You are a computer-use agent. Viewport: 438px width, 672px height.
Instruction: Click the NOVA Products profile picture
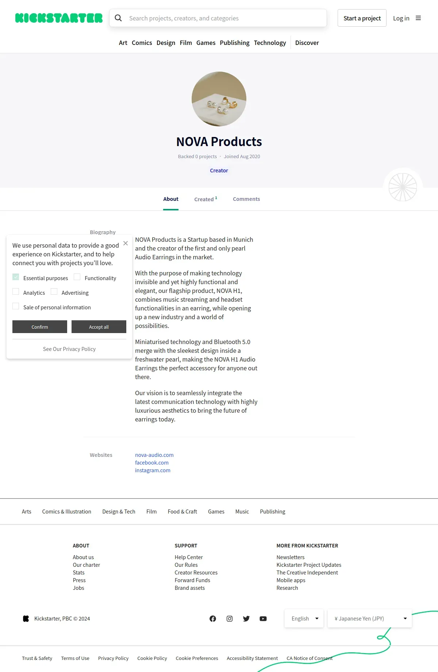(x=219, y=99)
